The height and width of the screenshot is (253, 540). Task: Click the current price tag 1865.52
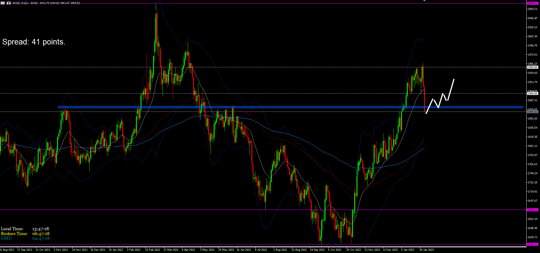(x=533, y=112)
